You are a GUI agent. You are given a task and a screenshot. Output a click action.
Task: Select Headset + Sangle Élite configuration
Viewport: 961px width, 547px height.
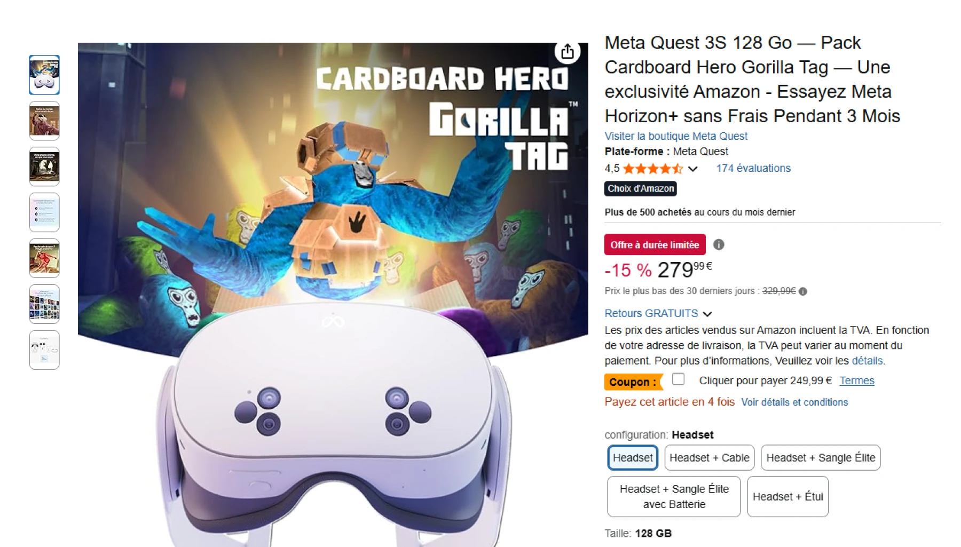point(820,458)
